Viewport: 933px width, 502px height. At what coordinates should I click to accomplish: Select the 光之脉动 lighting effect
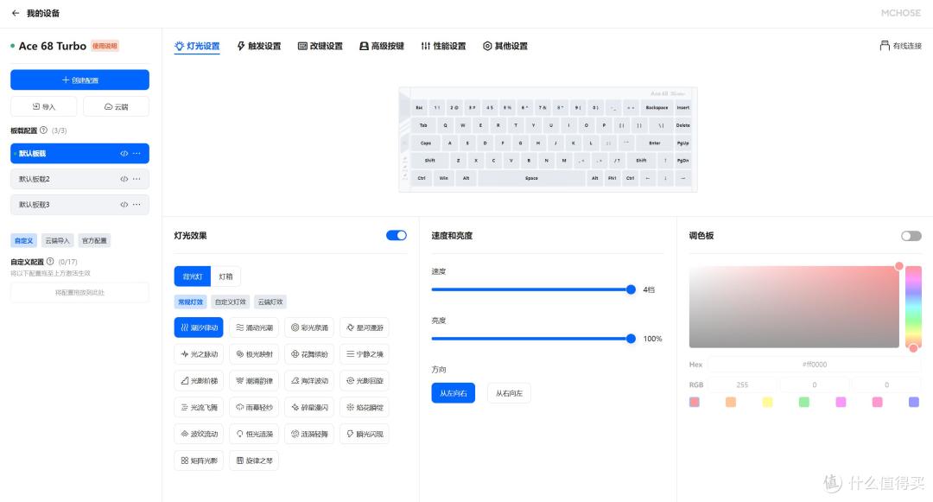click(199, 354)
